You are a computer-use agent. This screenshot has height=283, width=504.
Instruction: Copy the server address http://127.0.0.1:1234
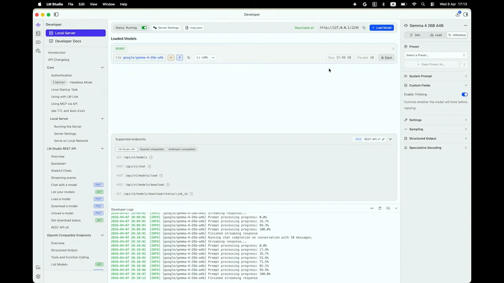click(x=364, y=28)
